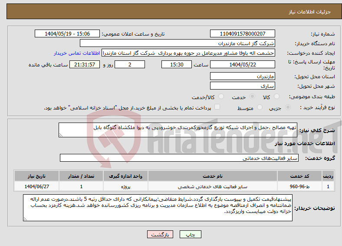Click the تاریخ نیاز column header

pos(36,176)
